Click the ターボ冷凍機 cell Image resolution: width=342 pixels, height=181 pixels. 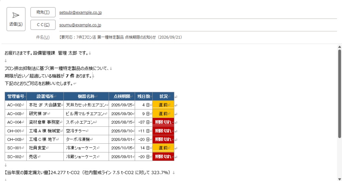click(x=86, y=139)
